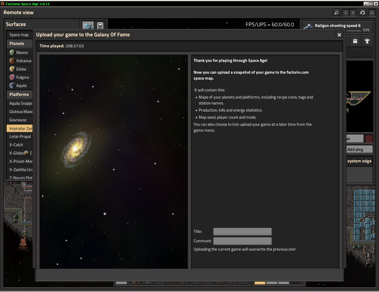Screen dimensions: 379x292
Task: Minimize the Factorio window
Action: pos(366,4)
